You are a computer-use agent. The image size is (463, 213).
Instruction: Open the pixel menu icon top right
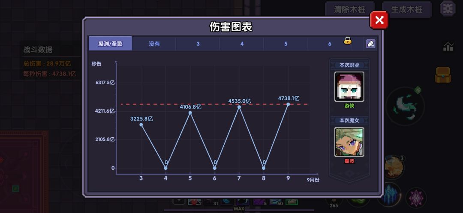tap(448, 9)
